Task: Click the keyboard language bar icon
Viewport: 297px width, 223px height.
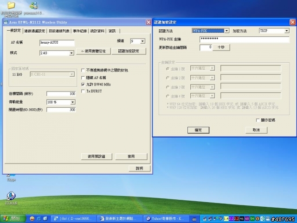Action: [x=194, y=219]
